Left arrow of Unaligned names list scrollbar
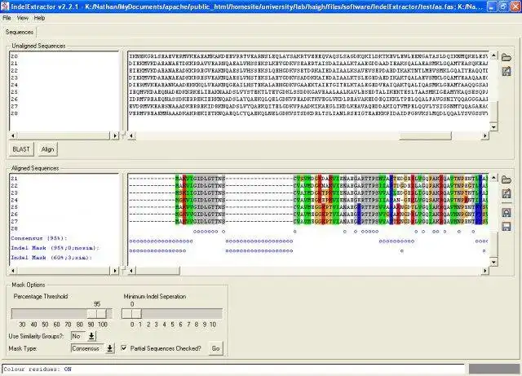The height and width of the screenshot is (376, 522). [x=13, y=135]
